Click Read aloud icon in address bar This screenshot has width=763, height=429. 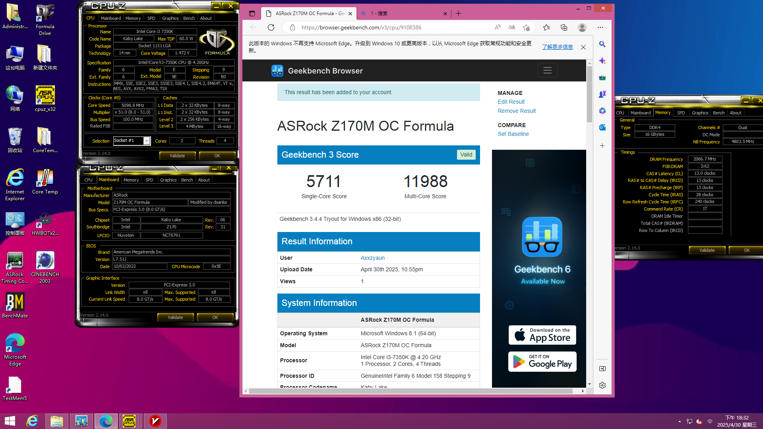pos(498,27)
